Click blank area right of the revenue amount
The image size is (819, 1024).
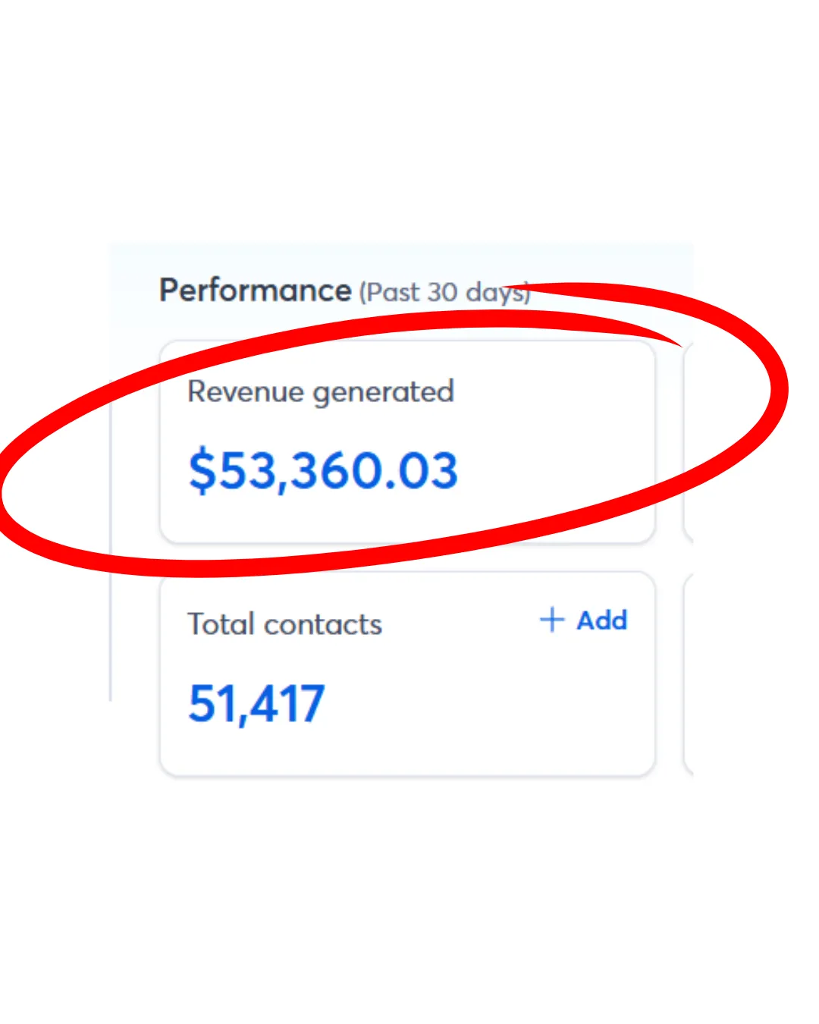[554, 471]
